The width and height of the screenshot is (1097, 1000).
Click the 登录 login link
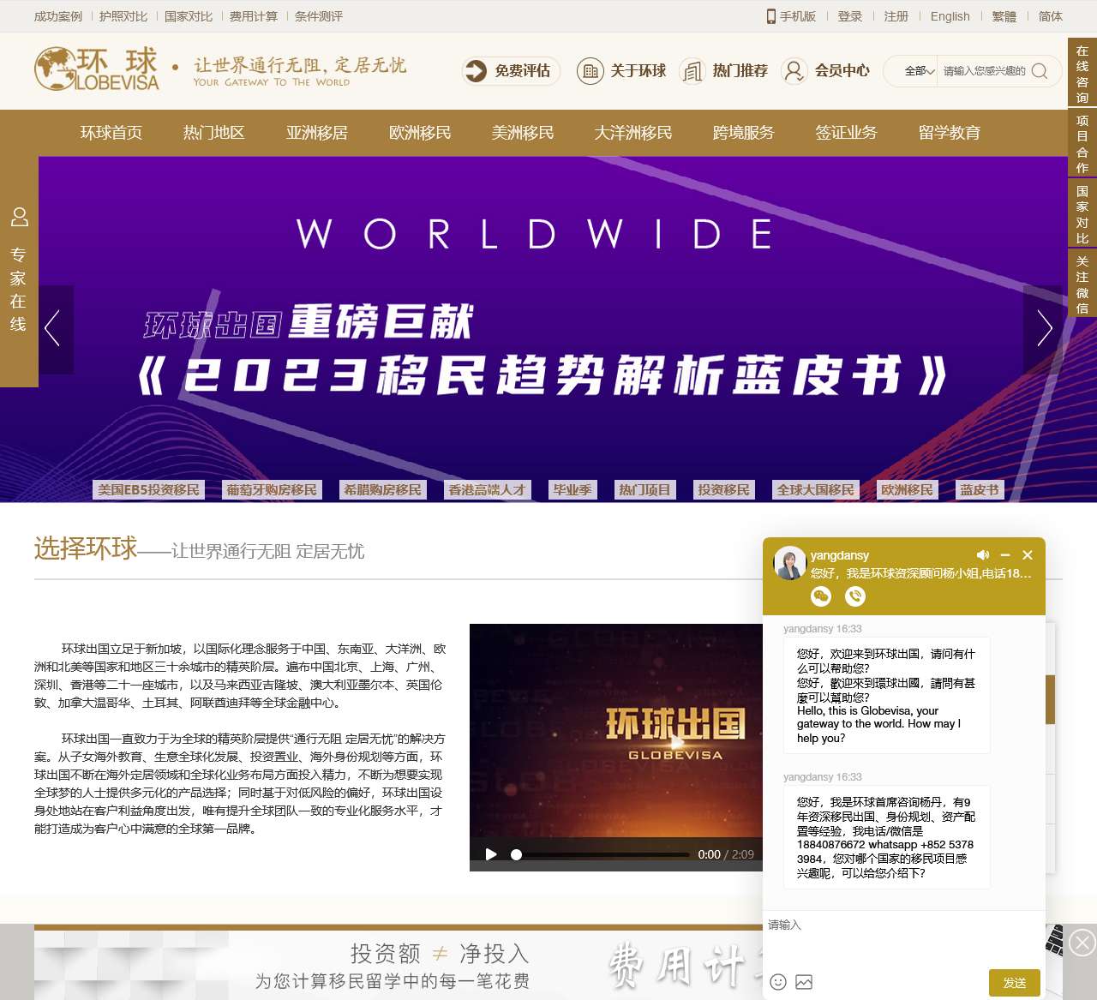(850, 16)
